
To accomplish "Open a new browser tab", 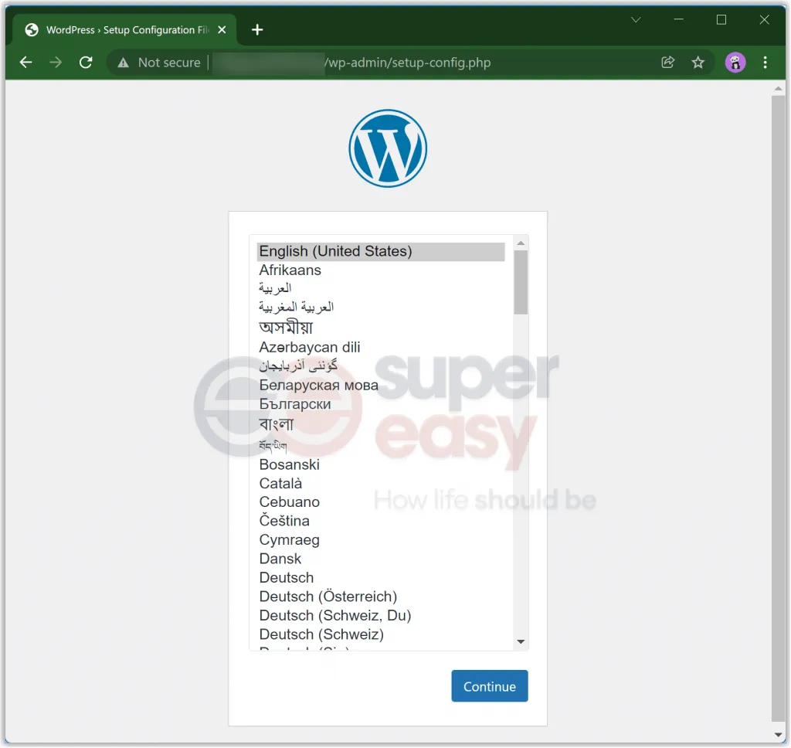I will pos(257,30).
